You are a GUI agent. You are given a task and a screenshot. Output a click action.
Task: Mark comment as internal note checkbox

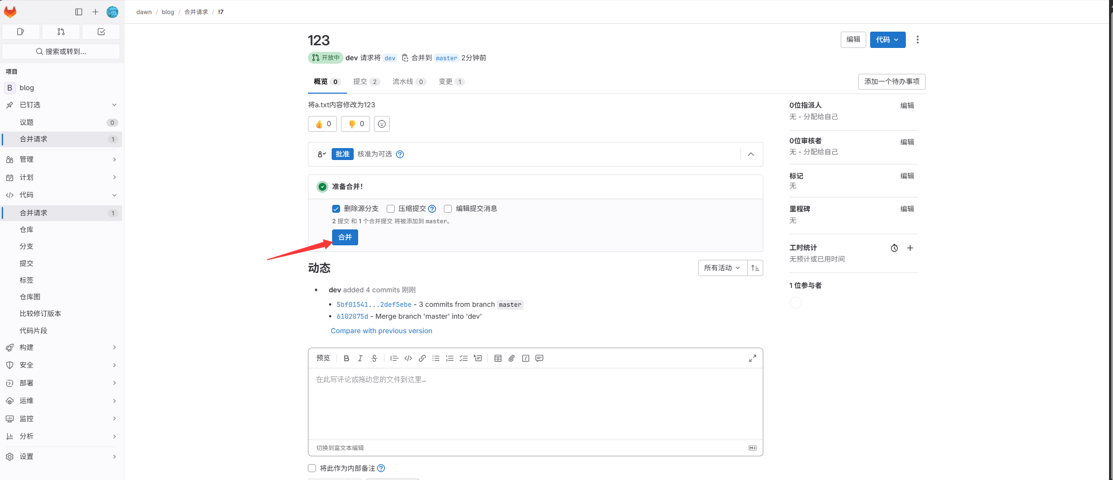tap(312, 468)
